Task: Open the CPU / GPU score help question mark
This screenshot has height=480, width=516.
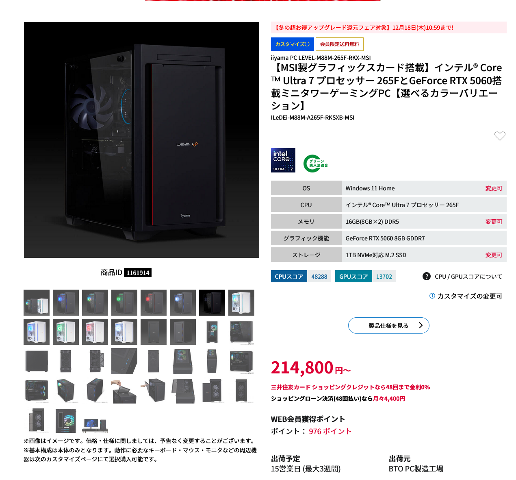Action: click(426, 276)
